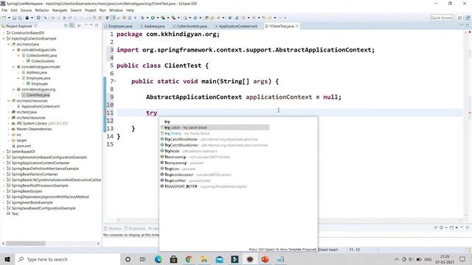Switch to the Markers tab in bottom panel
The image size is (472, 265).
click(113, 229)
